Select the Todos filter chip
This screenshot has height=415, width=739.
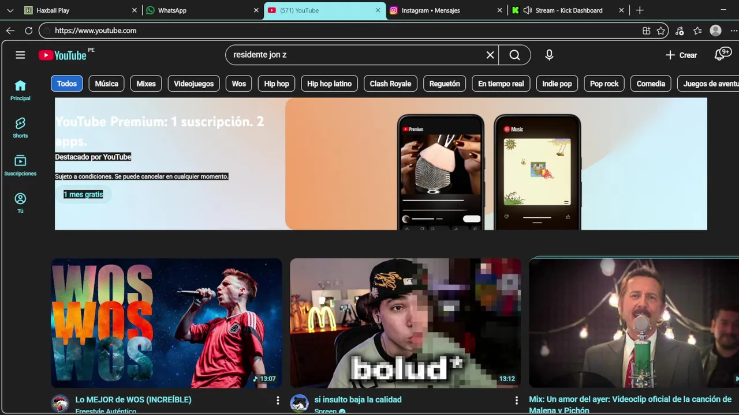tap(67, 84)
